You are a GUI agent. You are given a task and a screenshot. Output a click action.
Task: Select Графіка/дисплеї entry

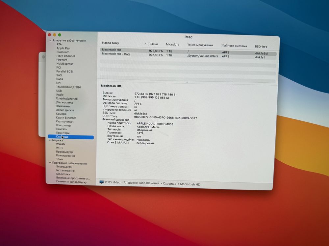(67, 98)
